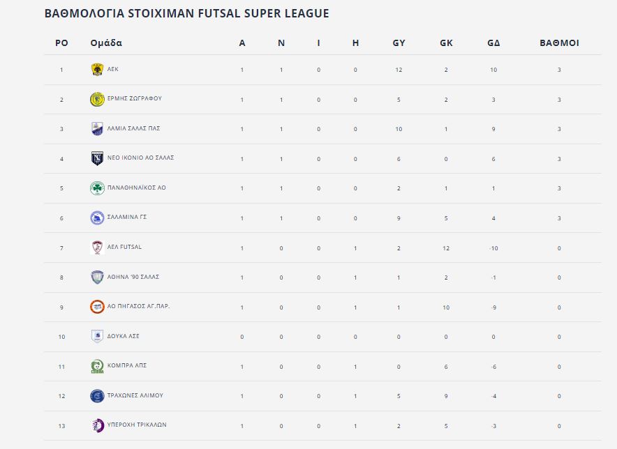617x449 pixels.
Task: Click the ΒΑΘΜΟΙ column header
Action: point(559,43)
